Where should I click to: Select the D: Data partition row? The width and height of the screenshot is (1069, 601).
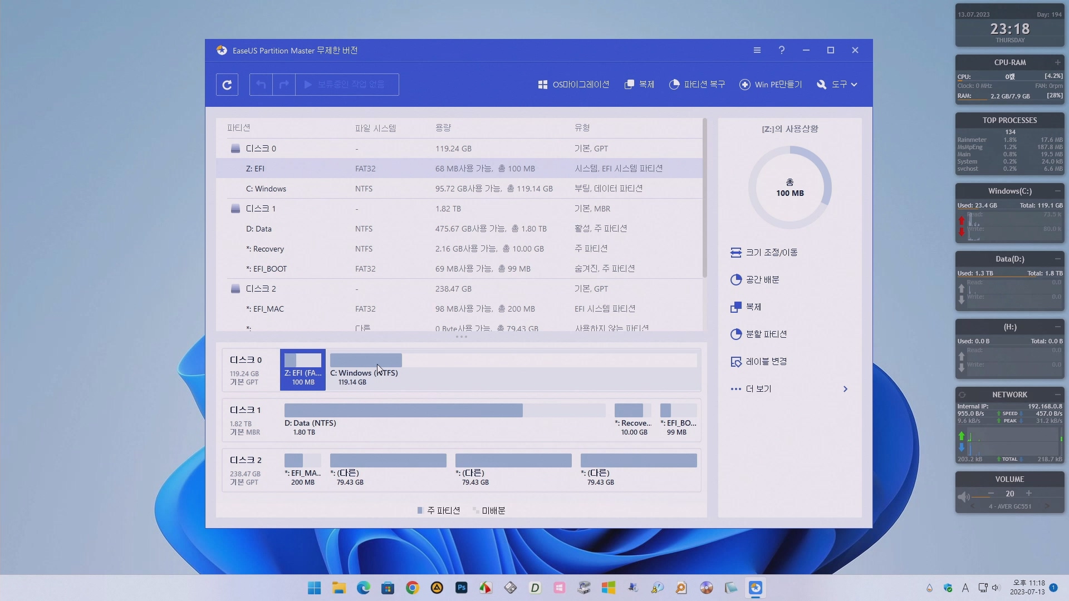[x=459, y=229]
